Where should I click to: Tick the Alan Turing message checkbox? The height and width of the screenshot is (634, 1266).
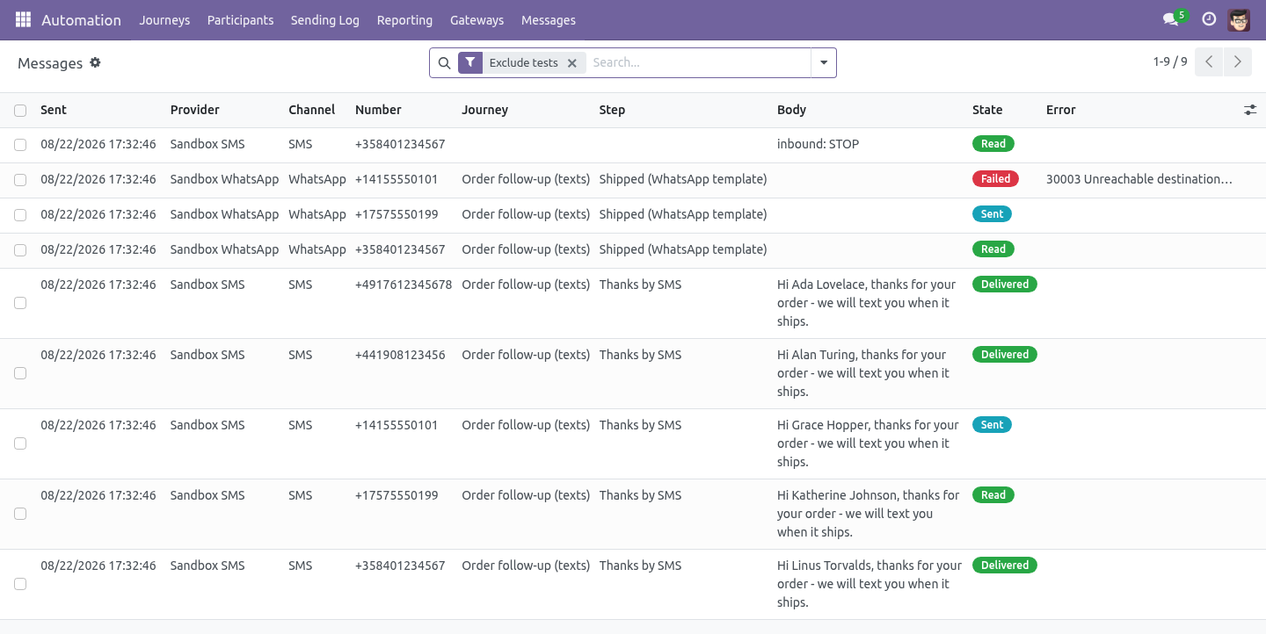(20, 373)
